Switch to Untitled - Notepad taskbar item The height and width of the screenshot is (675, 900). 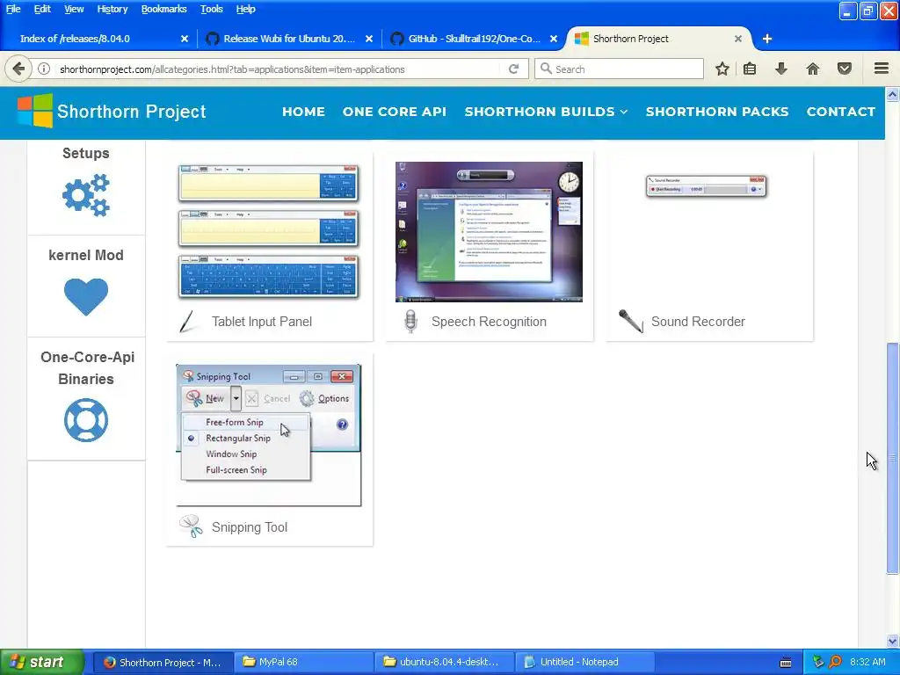[586, 662]
